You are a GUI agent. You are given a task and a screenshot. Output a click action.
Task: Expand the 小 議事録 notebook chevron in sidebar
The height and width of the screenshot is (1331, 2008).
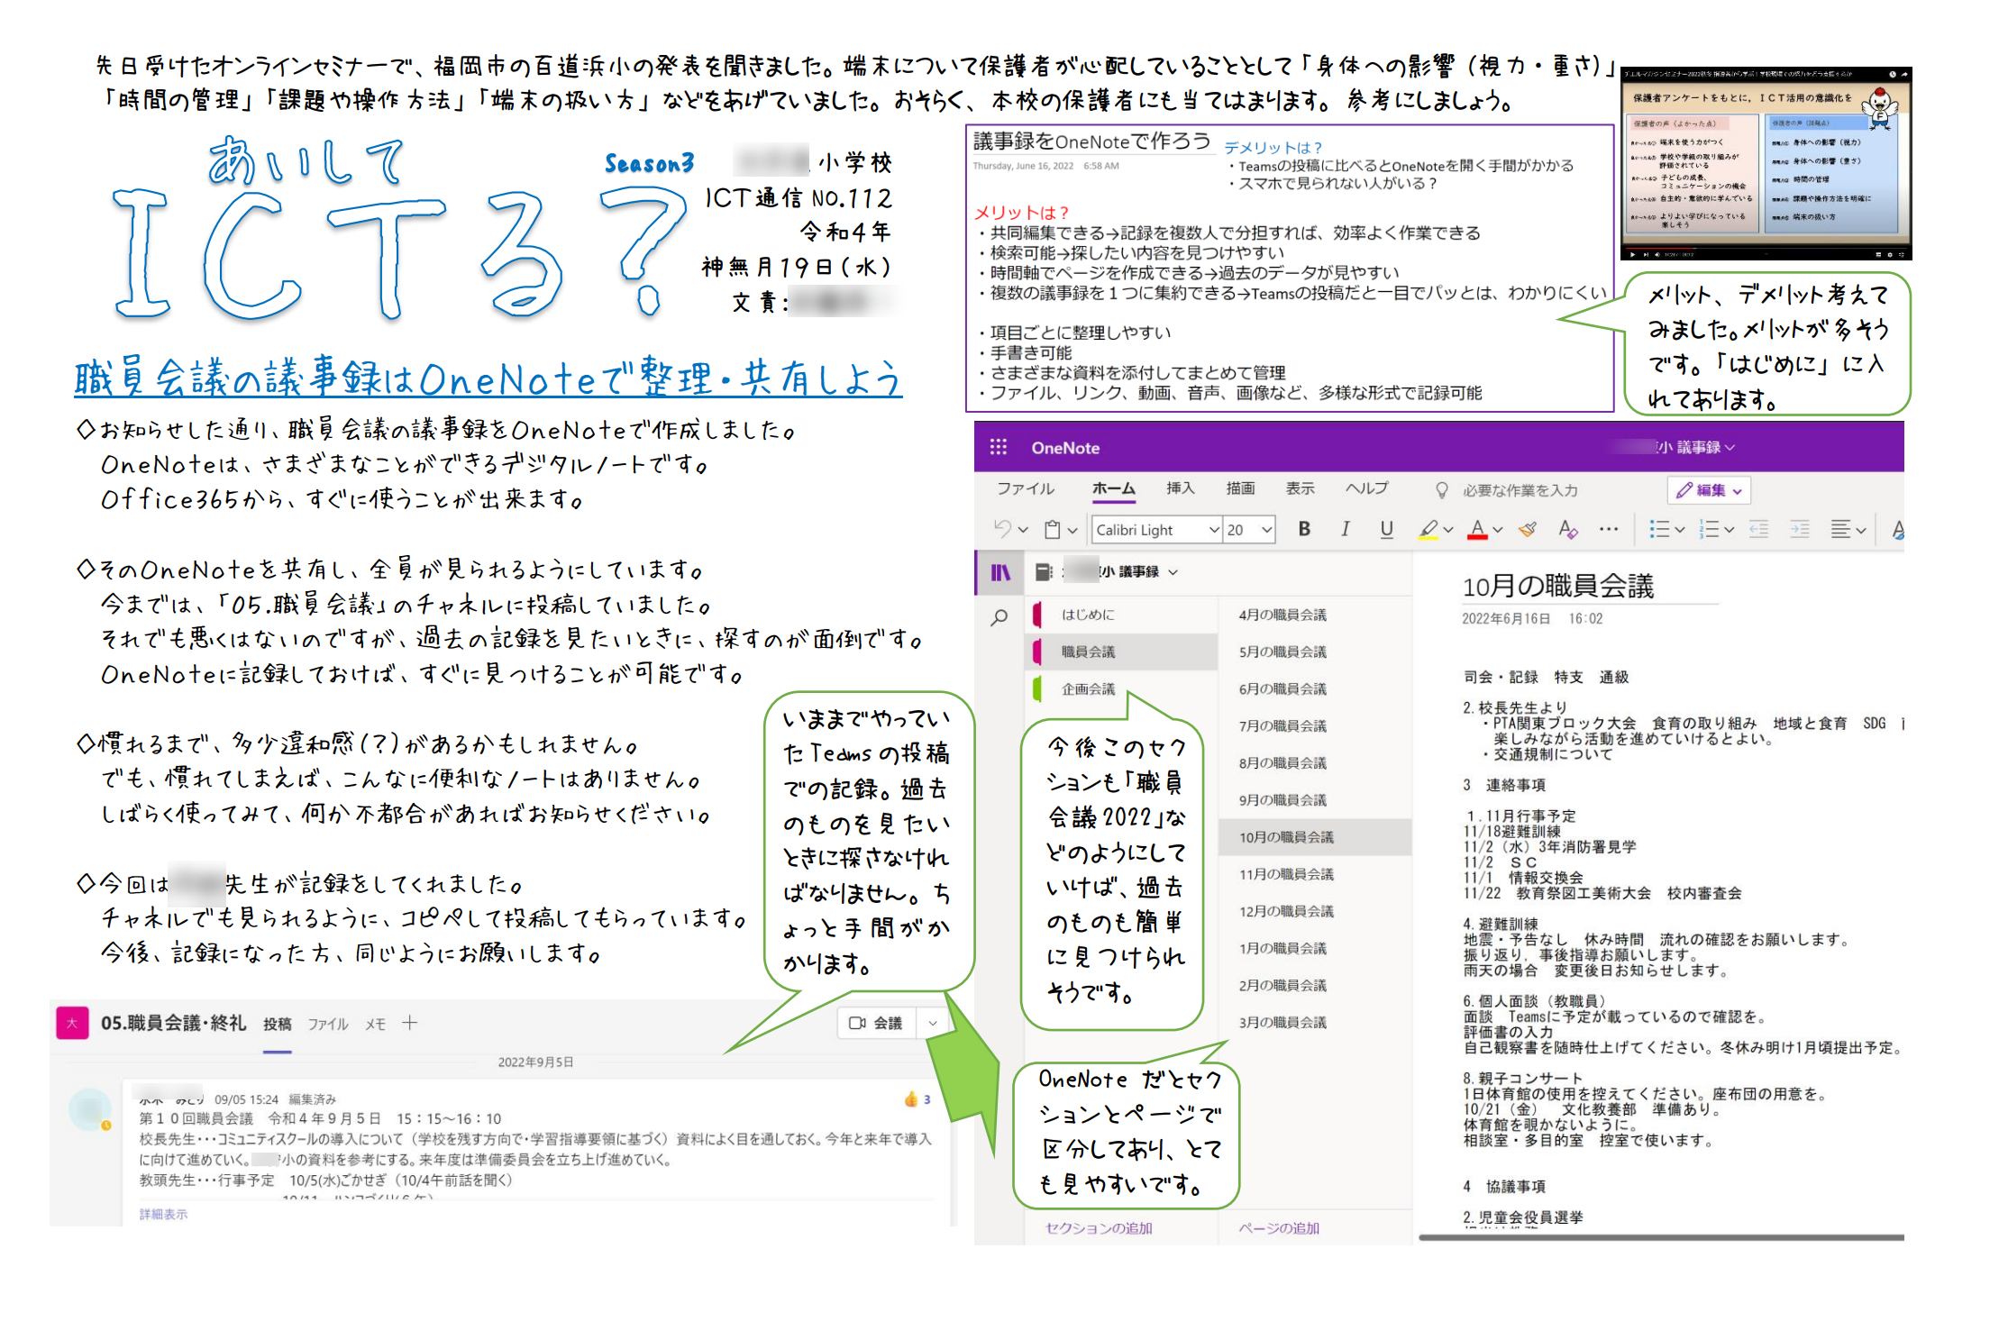[1173, 572]
